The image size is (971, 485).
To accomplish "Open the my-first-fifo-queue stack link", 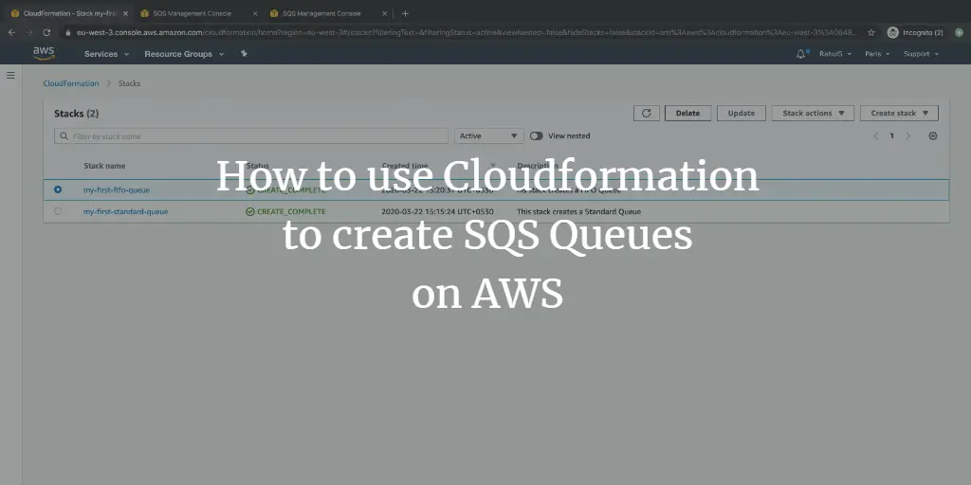I will [x=117, y=189].
